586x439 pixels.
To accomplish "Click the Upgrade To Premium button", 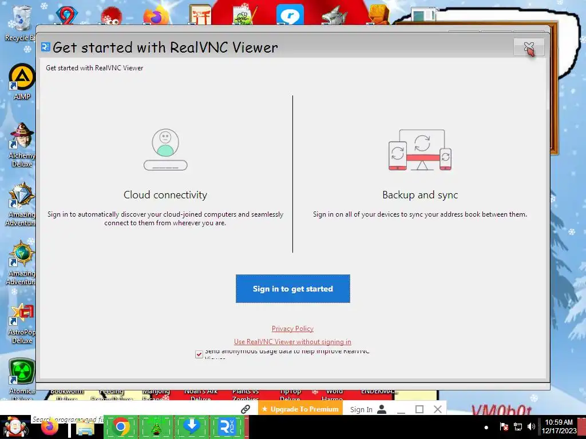I will pos(300,409).
